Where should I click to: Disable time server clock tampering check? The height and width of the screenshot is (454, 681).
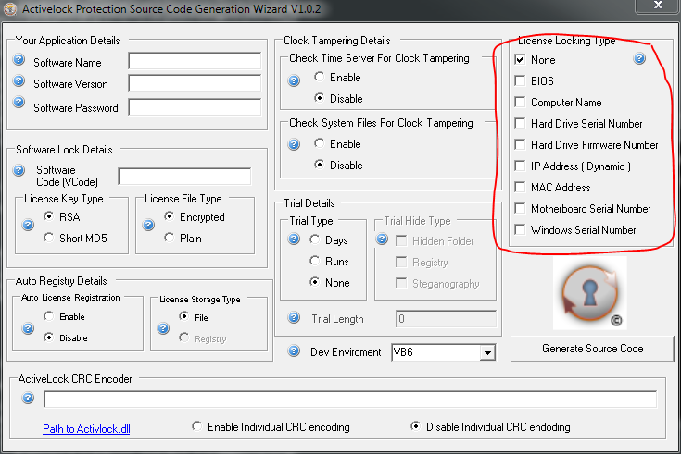[320, 98]
